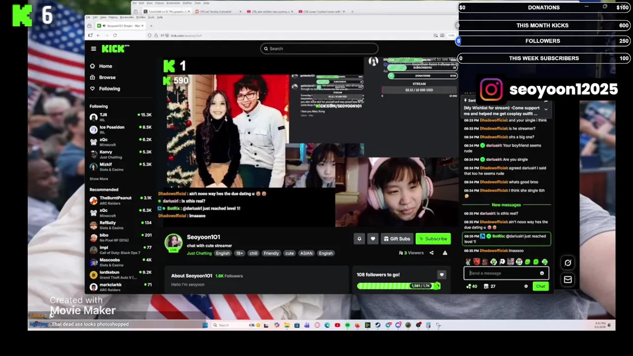Click the Friendly stream tag
This screenshot has height=356, width=633.
(x=271, y=253)
